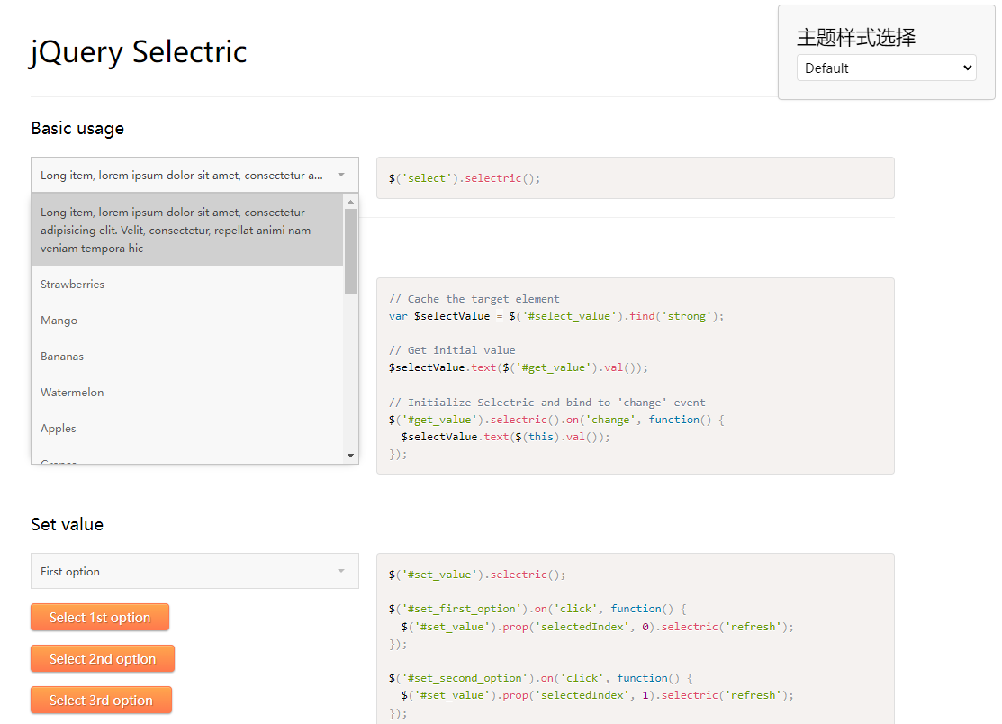The height and width of the screenshot is (724, 1002).
Task: Click the dropdown list scroll up arrow
Action: click(x=350, y=202)
